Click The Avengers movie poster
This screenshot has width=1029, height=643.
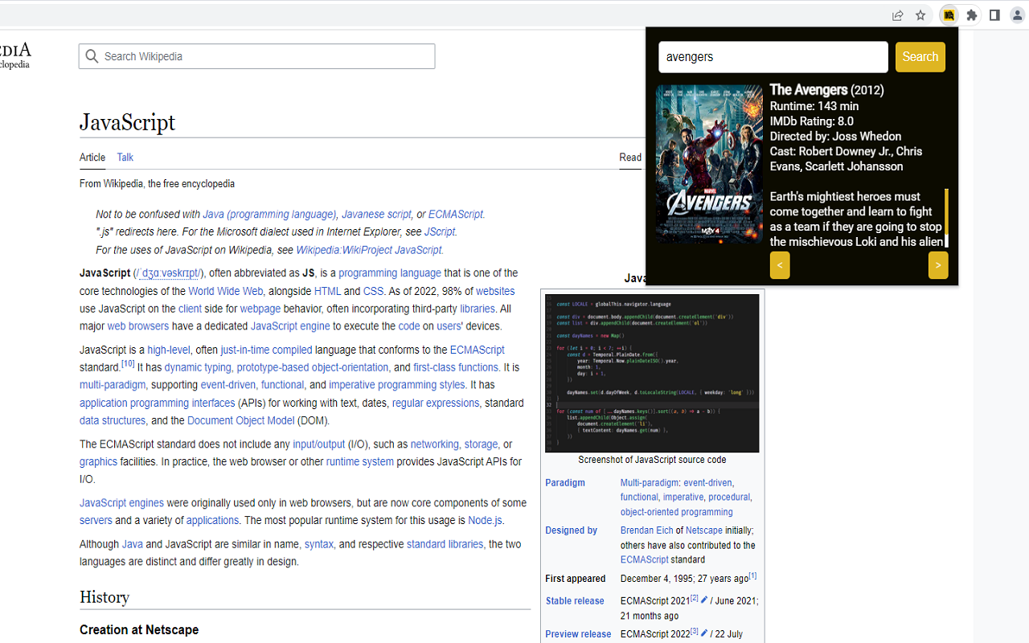(x=709, y=165)
